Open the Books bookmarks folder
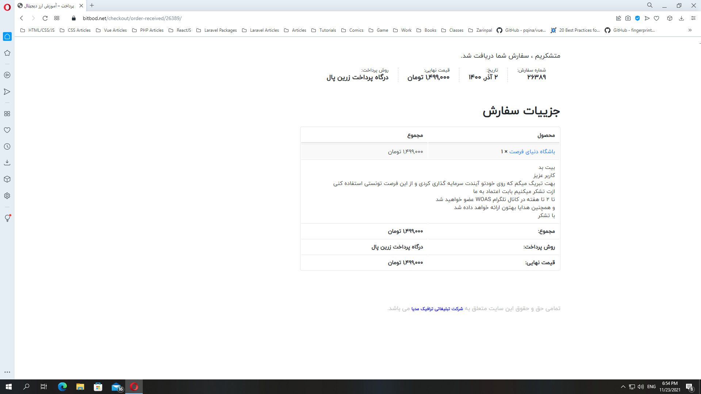This screenshot has width=701, height=394. tap(426, 30)
